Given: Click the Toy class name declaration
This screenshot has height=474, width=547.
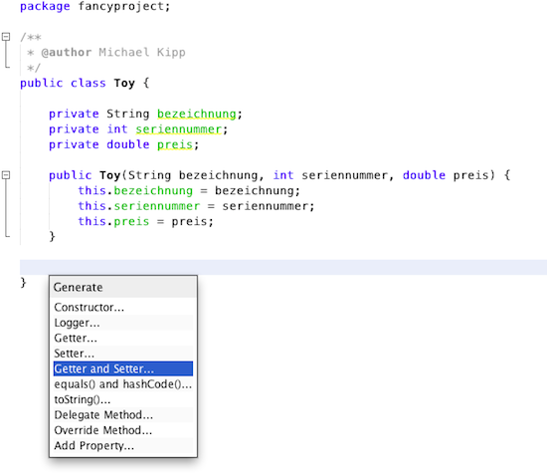Looking at the screenshot, I should click(x=124, y=83).
